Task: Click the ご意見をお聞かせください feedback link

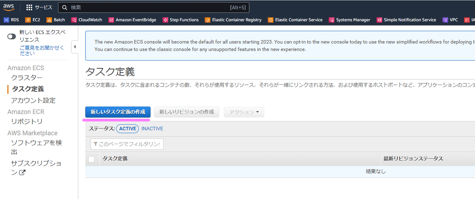Action: (42, 50)
